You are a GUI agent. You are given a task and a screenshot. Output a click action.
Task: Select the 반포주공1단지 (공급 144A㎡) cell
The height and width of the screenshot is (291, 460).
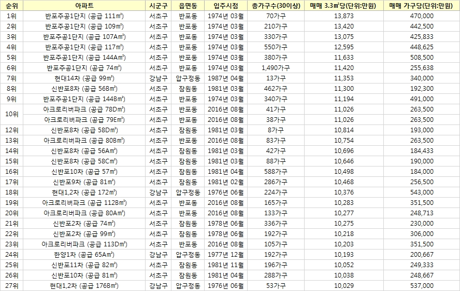click(84, 58)
